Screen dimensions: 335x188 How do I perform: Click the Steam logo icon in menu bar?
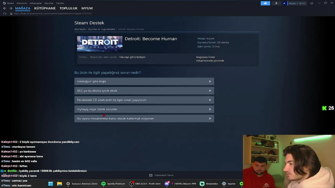4,3
